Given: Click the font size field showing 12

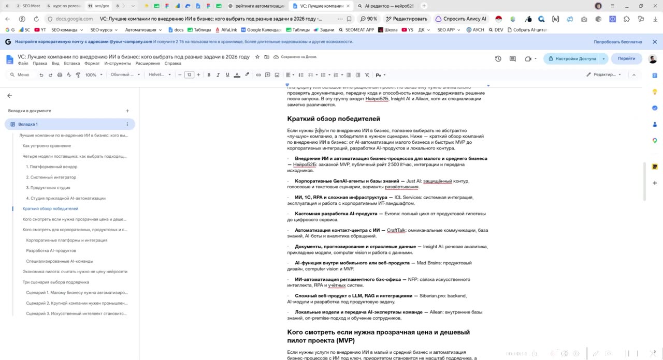Looking at the screenshot, I should tap(189, 75).
